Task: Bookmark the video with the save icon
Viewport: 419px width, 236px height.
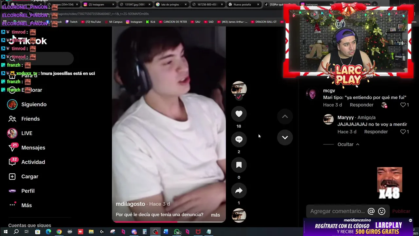Action: pos(239,165)
